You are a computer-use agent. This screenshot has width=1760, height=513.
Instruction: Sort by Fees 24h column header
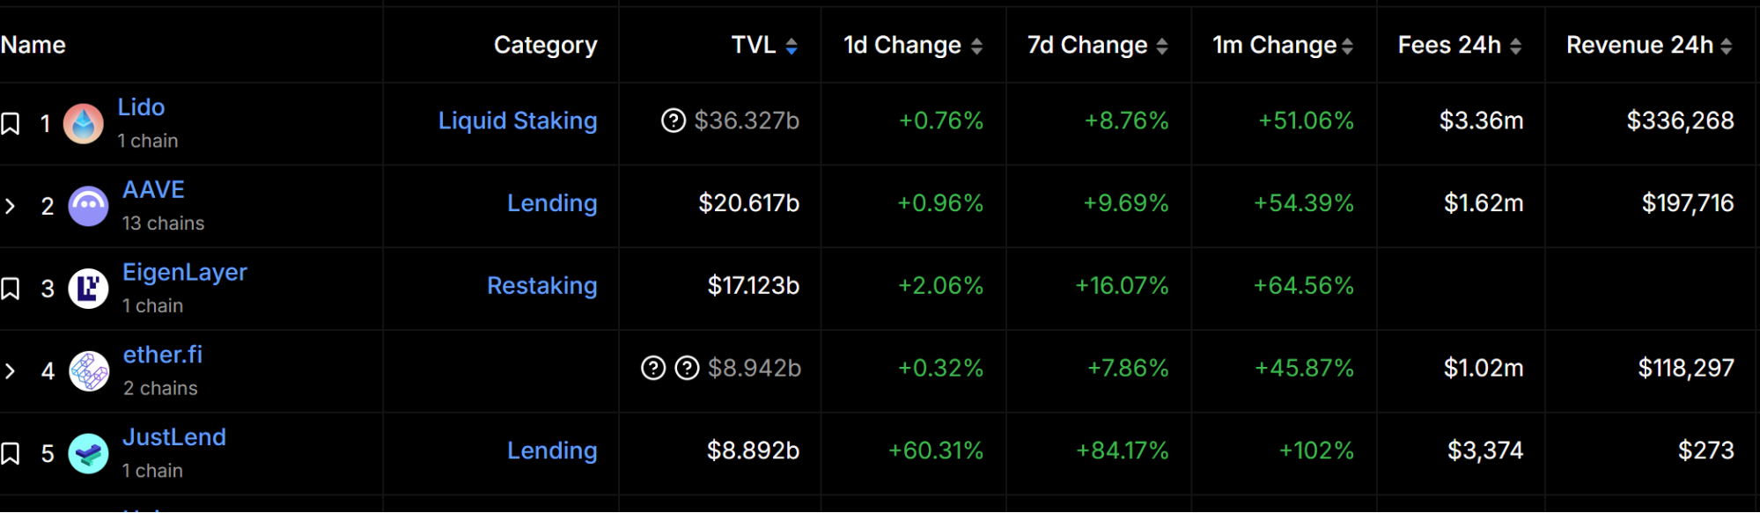(1515, 47)
